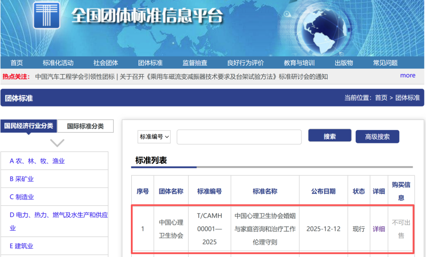Click the platform logo icon in header
Screen dimensions: 426x257
coord(46,15)
